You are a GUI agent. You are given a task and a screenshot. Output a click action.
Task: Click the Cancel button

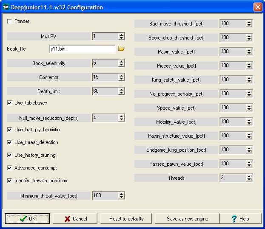pyautogui.click(x=76, y=219)
